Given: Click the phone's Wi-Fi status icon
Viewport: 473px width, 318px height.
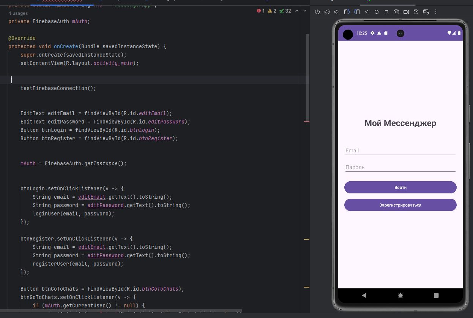Looking at the screenshot, I should click(450, 33).
